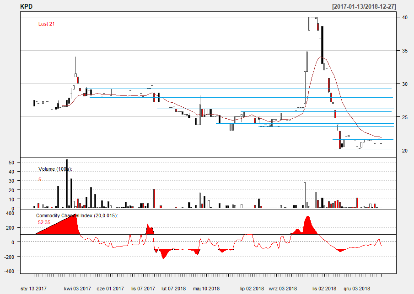
Task: Click price axis label 40
Action: [404, 17]
